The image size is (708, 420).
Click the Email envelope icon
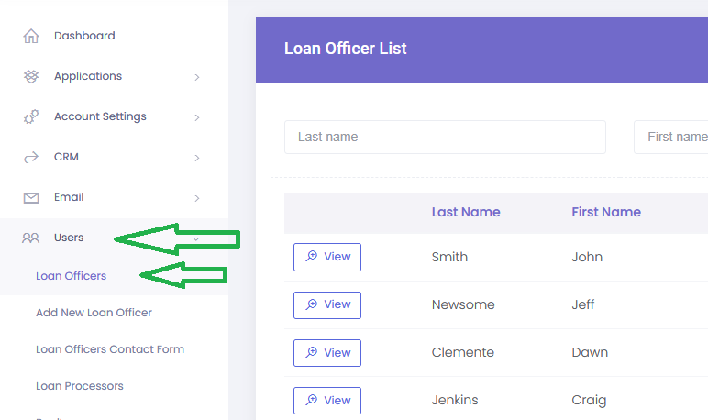coord(31,197)
